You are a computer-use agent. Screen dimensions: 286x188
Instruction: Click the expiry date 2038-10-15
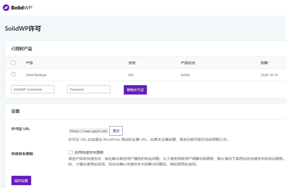[269, 75]
